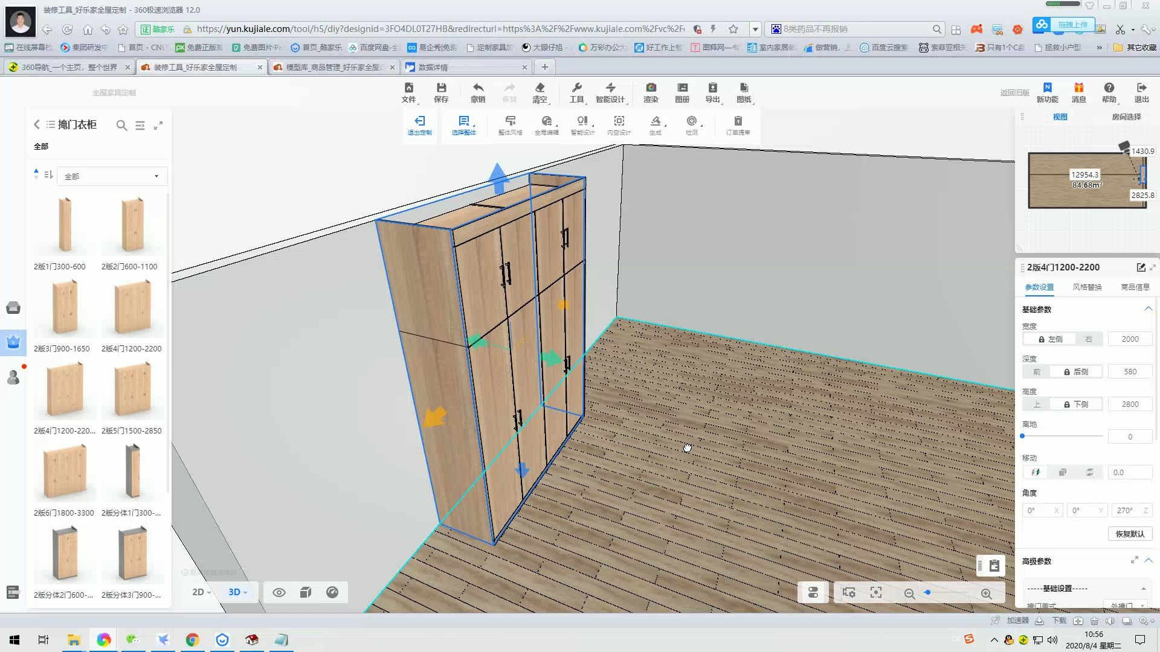Click 订单提审 (Submit order) icon
This screenshot has height=652, width=1160.
tap(738, 126)
